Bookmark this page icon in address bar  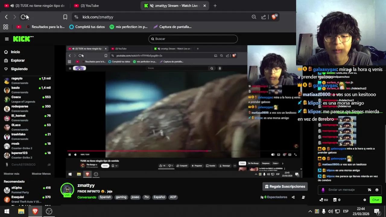65,17
